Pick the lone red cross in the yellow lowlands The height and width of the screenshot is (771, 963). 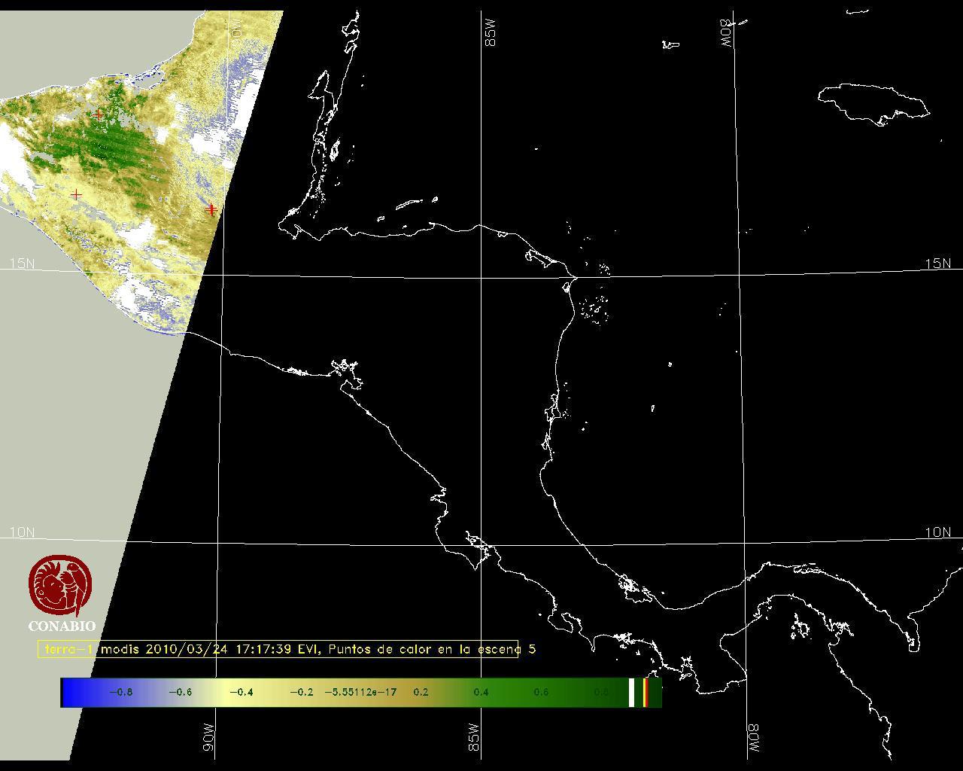(76, 195)
